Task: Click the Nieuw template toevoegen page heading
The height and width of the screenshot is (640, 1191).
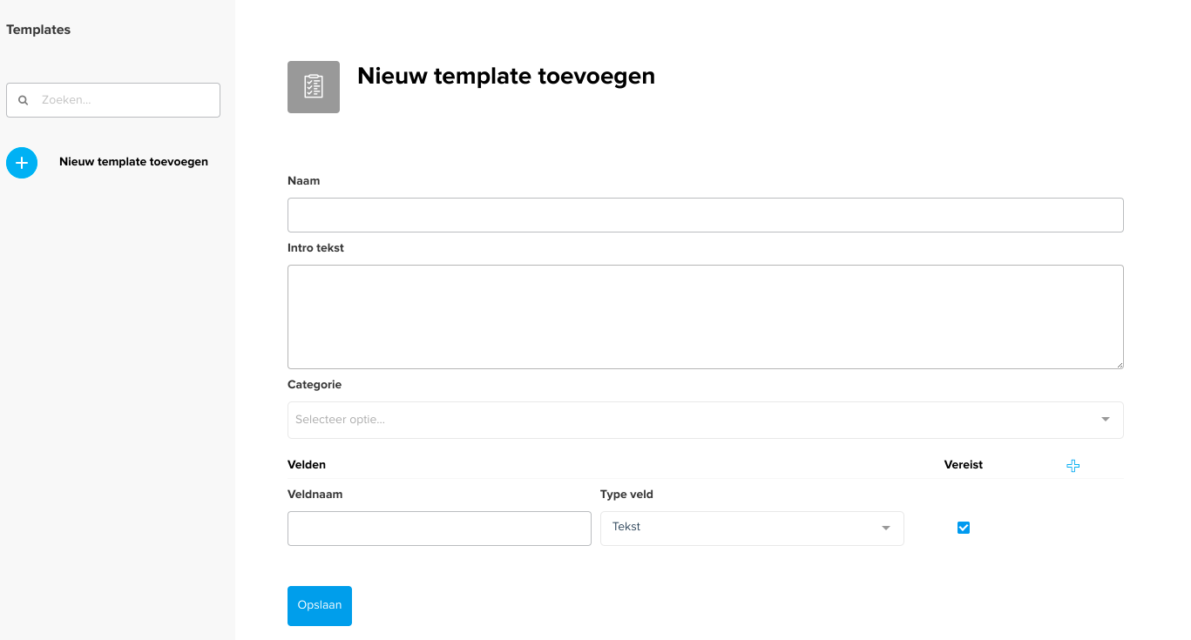Action: [506, 76]
